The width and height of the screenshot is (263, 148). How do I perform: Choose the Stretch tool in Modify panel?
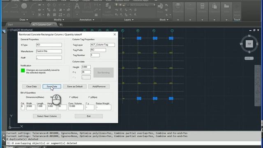[48, 15]
